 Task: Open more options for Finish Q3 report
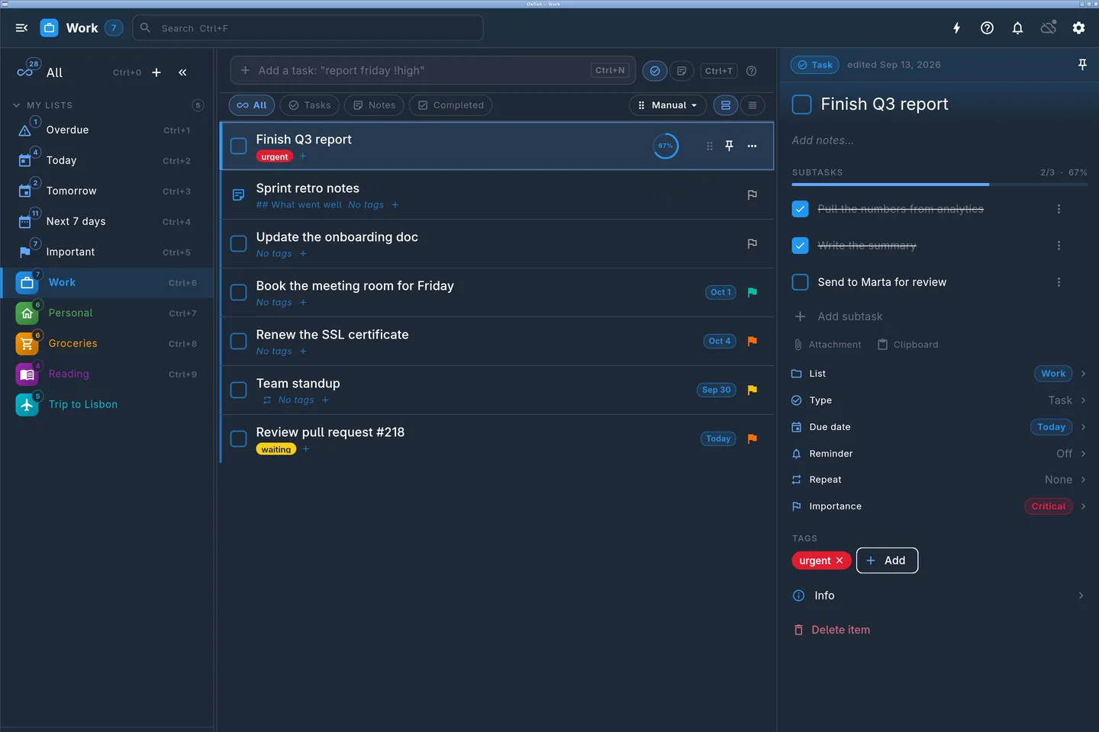[x=752, y=146]
